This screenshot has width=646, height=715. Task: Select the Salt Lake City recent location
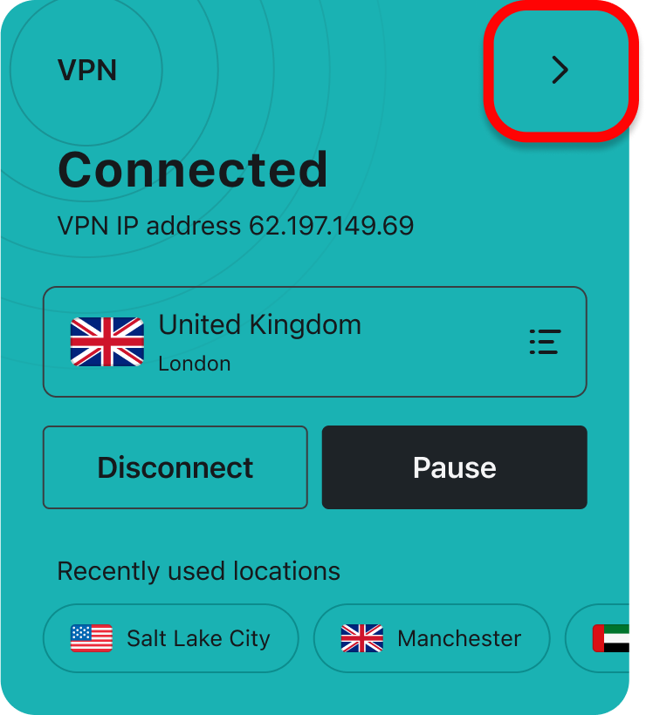click(x=171, y=638)
